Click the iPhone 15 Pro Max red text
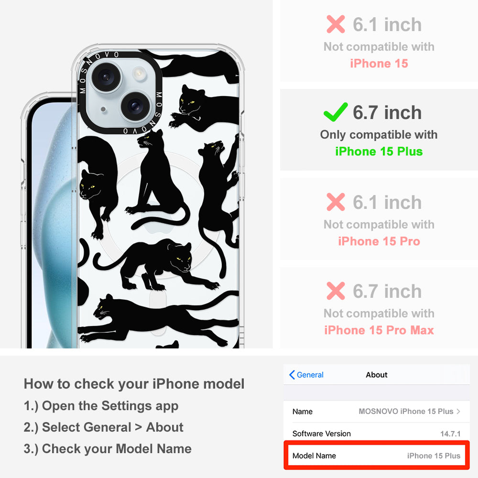The image size is (478, 478). point(379,330)
